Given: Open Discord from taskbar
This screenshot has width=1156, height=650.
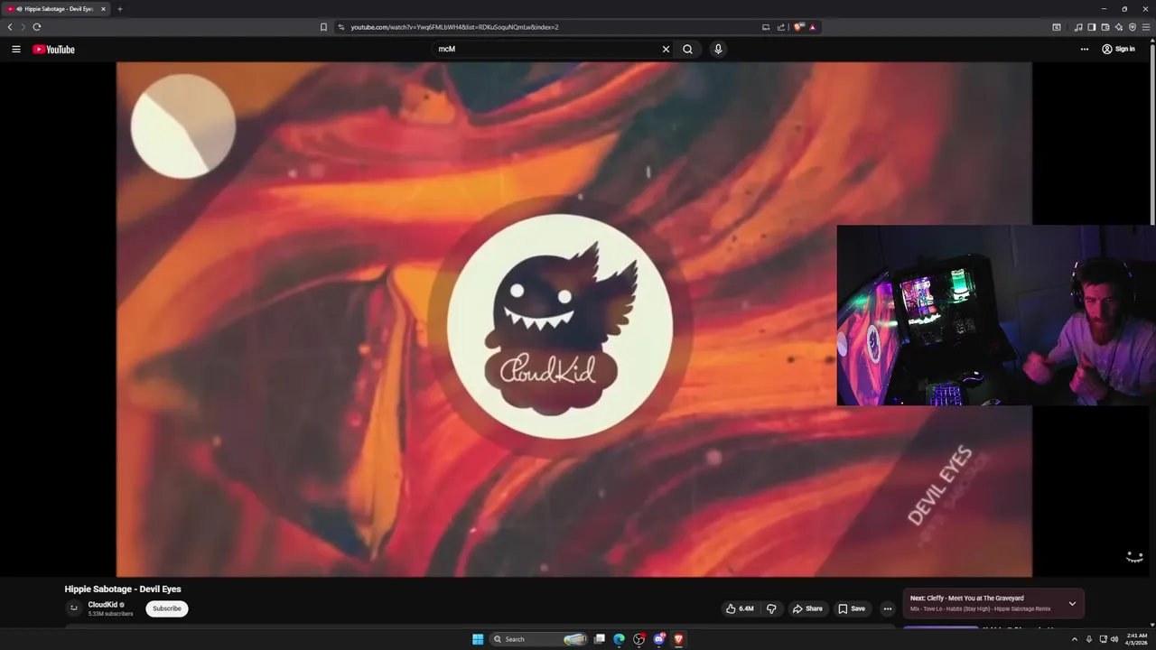Looking at the screenshot, I should (659, 639).
